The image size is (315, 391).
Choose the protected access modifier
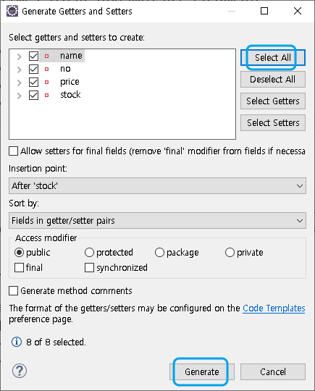tap(89, 253)
